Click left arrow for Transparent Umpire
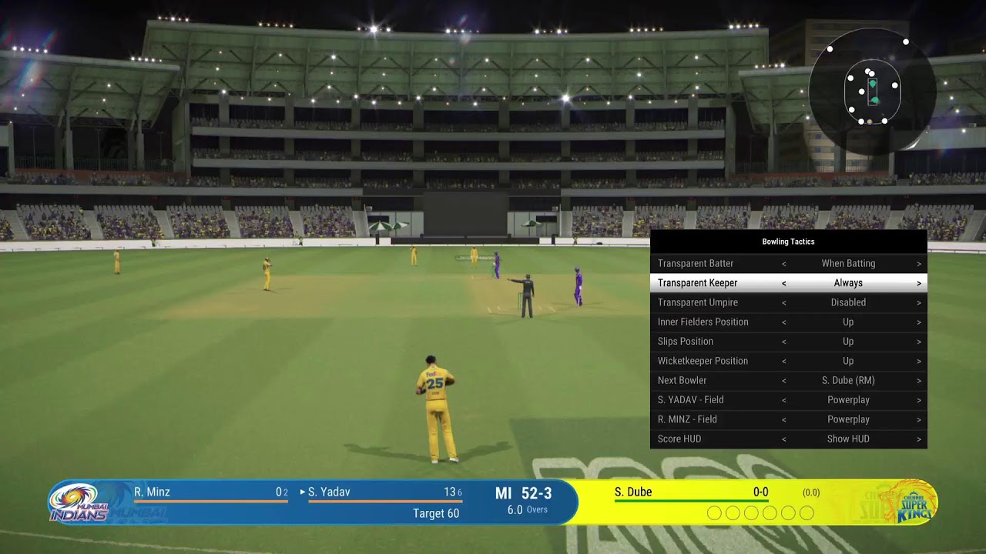Image resolution: width=986 pixels, height=554 pixels. pos(784,302)
